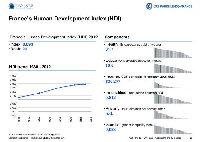
Task: Select the Rank value 20
Action: 25,49
